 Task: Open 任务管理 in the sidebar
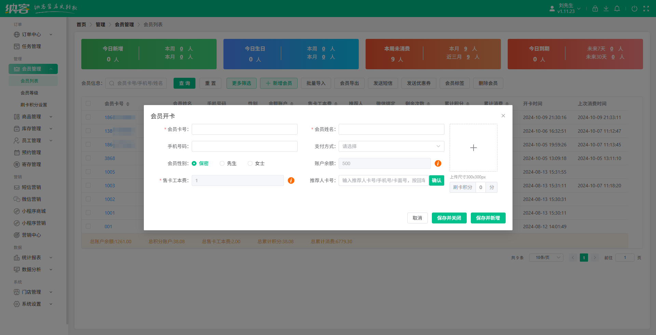(x=31, y=46)
